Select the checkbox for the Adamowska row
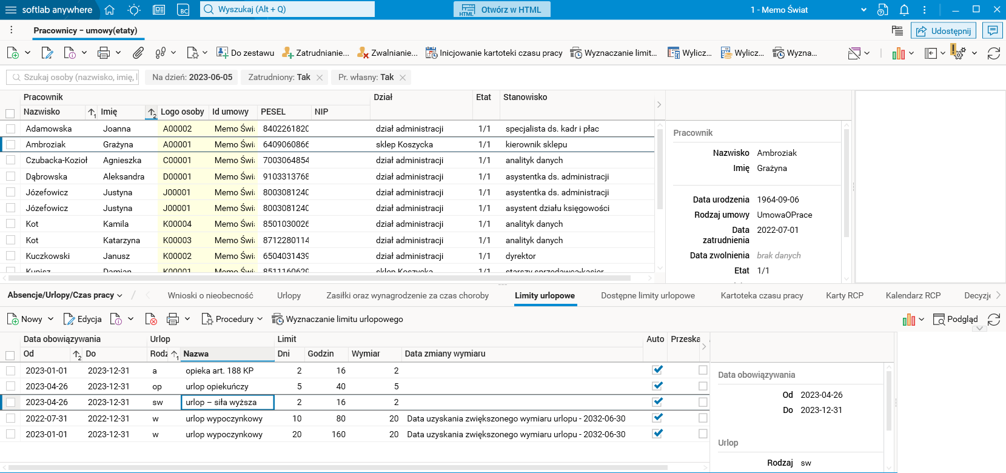Screen dimensions: 1006x473 (x=10, y=129)
